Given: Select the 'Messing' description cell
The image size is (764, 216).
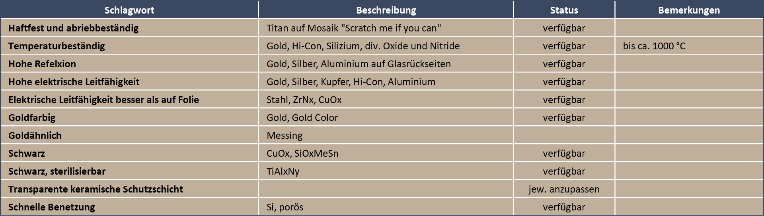Looking at the screenshot, I should (x=386, y=135).
